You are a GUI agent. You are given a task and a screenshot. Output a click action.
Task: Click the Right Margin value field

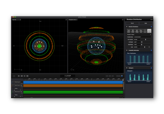coord(137,45)
